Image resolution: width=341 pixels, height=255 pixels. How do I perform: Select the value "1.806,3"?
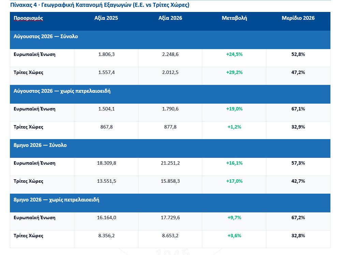106,54
